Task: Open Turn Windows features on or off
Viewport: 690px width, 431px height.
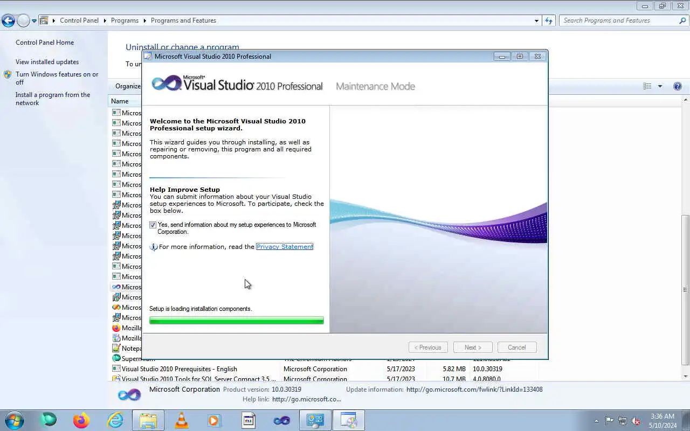Action: (x=57, y=78)
